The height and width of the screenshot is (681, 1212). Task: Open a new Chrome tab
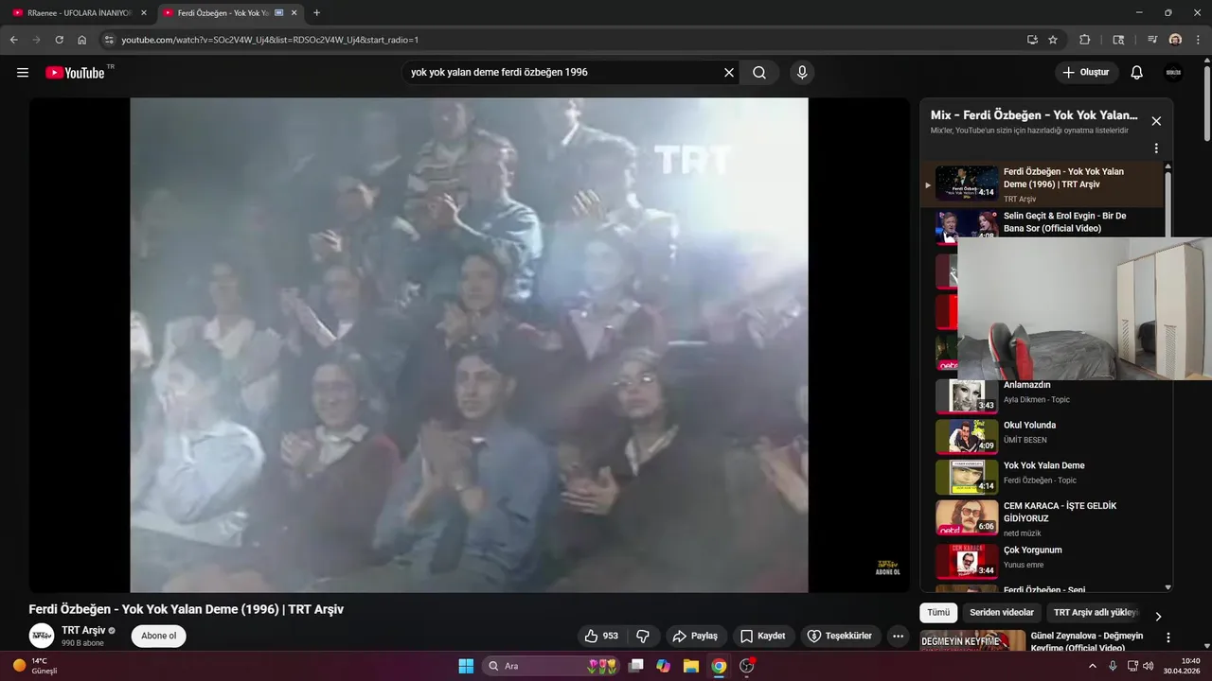click(x=316, y=13)
